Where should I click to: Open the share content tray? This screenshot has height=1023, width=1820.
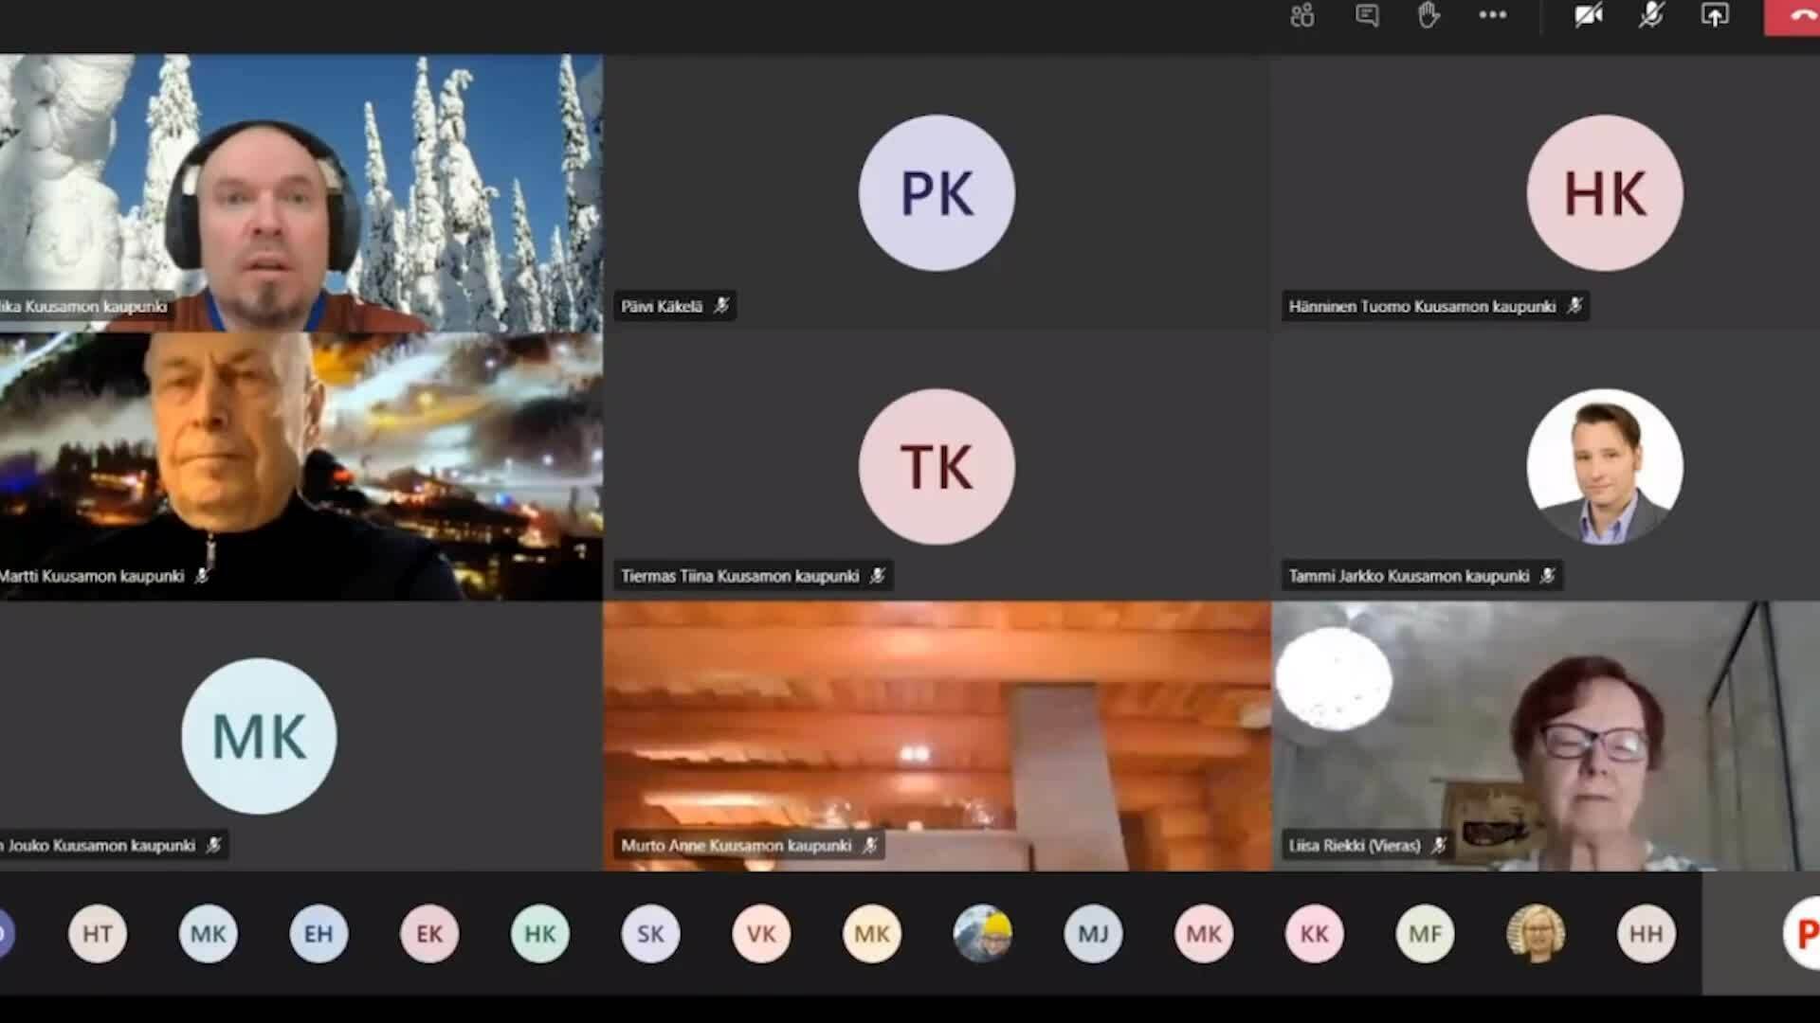[1715, 15]
